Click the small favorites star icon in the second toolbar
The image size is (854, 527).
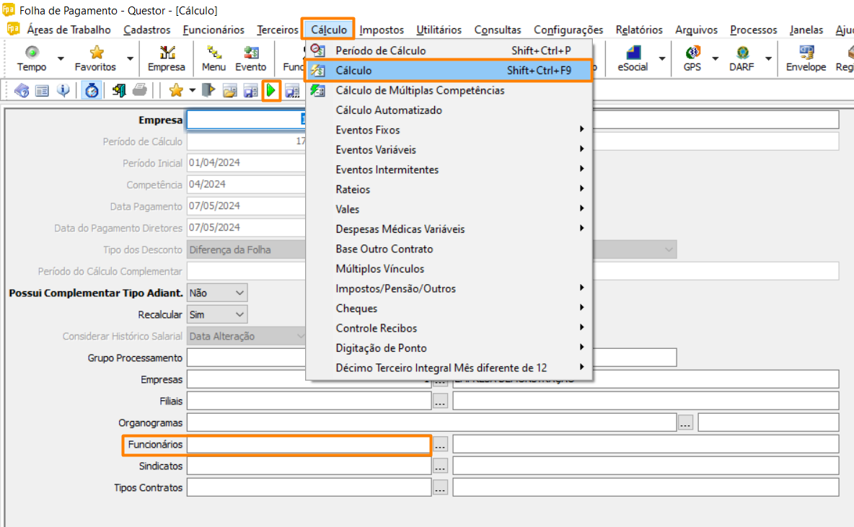point(176,90)
